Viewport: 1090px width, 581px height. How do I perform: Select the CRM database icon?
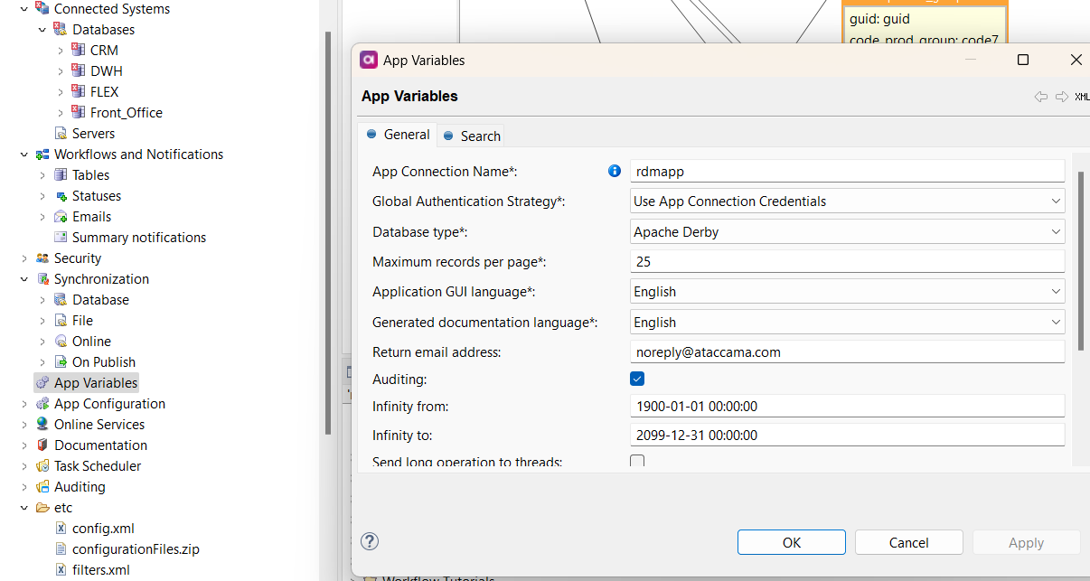coord(79,51)
